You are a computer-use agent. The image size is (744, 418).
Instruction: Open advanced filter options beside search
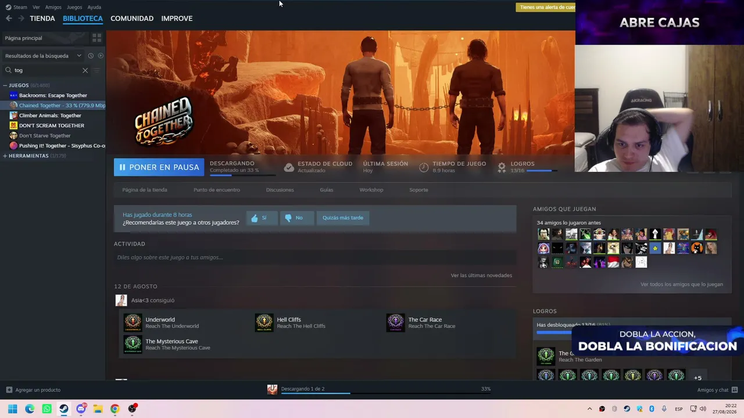pyautogui.click(x=97, y=70)
